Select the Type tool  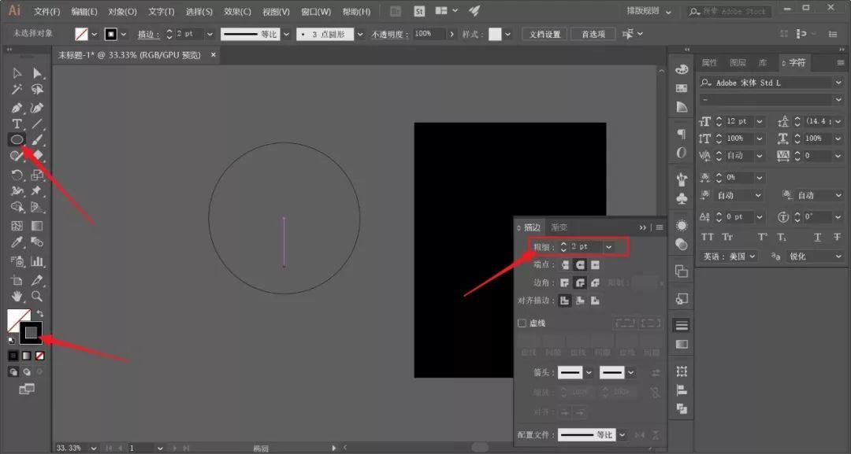pyautogui.click(x=17, y=124)
